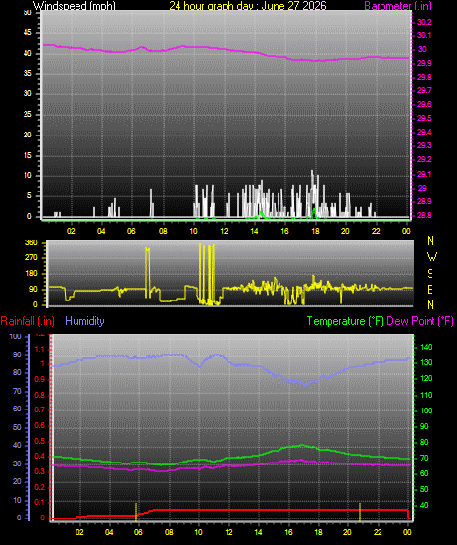Click the 12 hour tick on windspeed graph
The height and width of the screenshot is (545, 457).
pos(225,231)
